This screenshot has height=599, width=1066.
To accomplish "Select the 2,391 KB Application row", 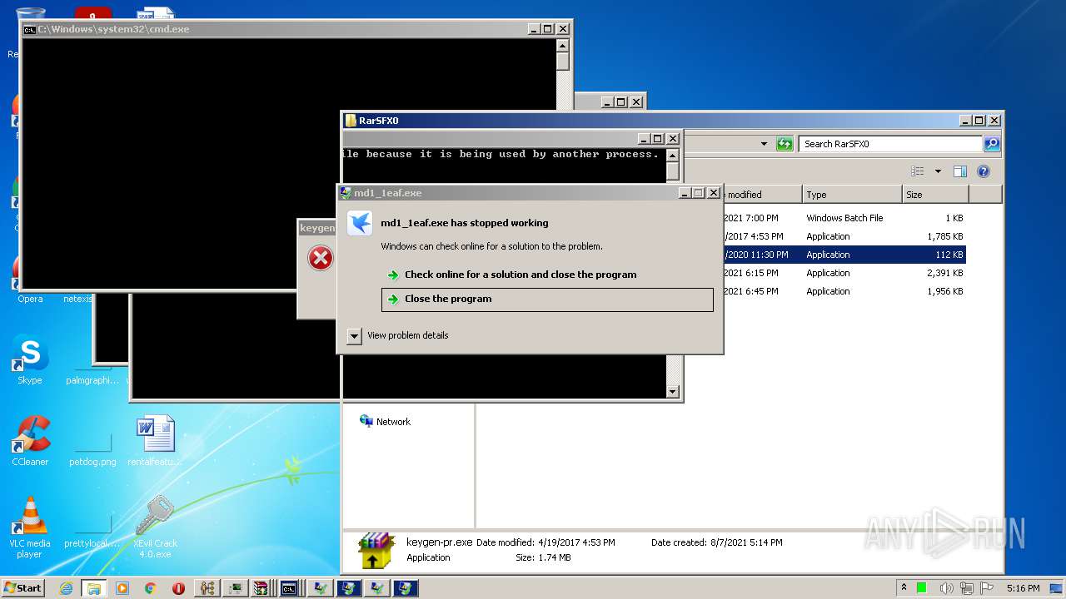I will pyautogui.click(x=843, y=273).
